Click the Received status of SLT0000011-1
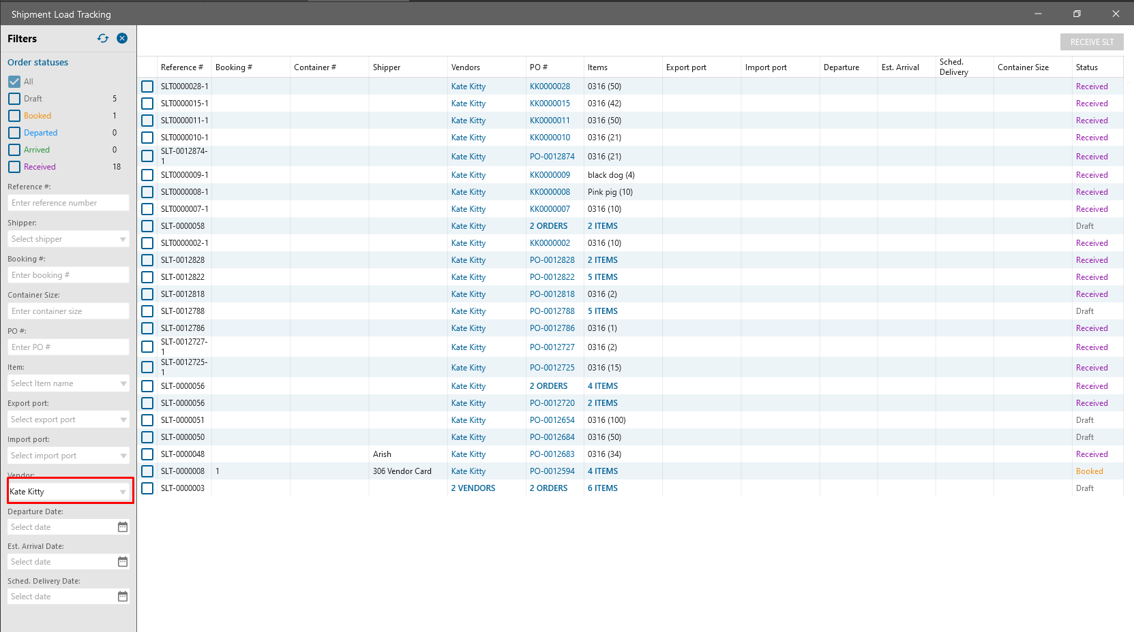Screen dimensions: 1134x632 pyautogui.click(x=1092, y=121)
